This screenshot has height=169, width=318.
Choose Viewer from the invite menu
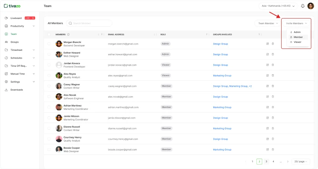pos(297,42)
